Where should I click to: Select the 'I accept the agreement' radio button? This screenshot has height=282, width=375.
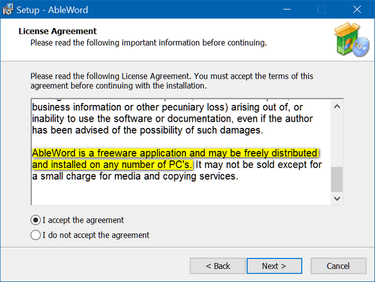[36, 220]
